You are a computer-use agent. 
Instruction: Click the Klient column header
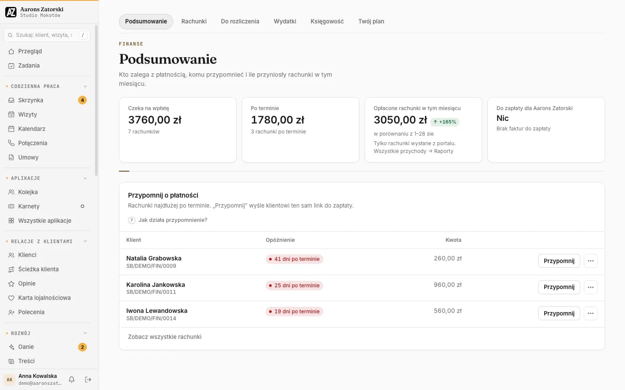(x=134, y=240)
